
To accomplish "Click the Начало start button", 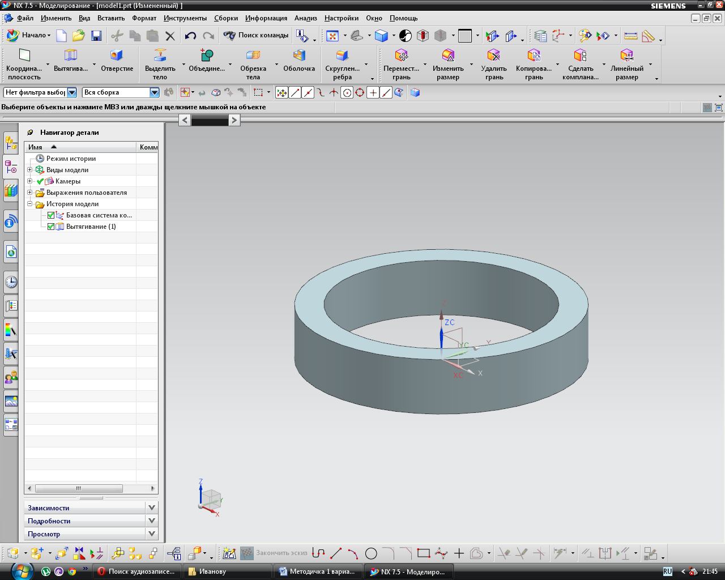I will click(x=28, y=35).
